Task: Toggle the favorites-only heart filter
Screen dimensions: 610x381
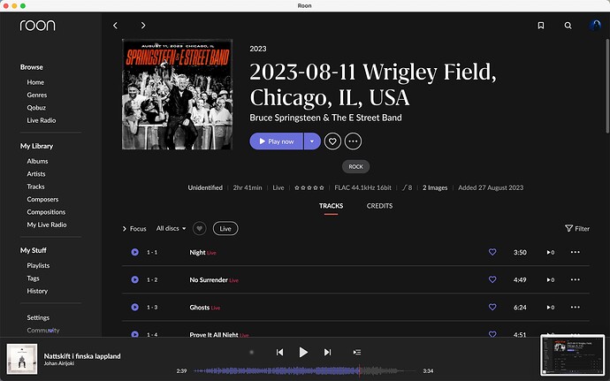Action: (199, 228)
